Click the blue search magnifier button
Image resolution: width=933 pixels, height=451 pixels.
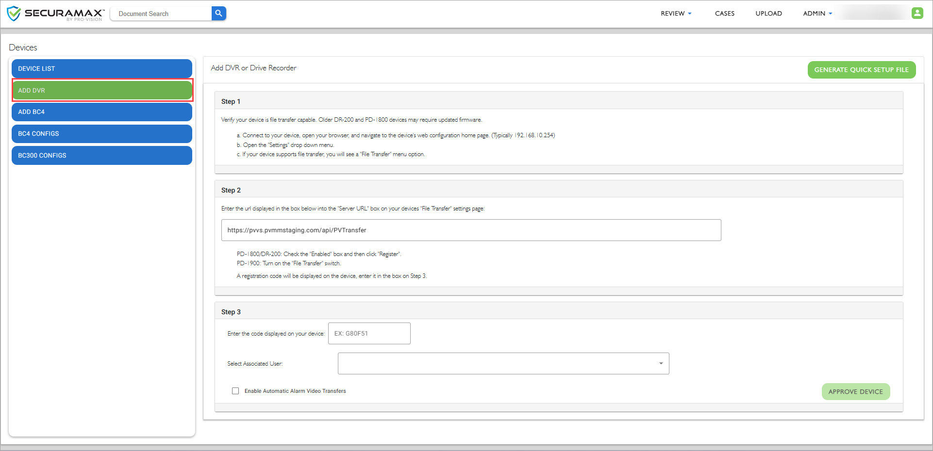[219, 14]
